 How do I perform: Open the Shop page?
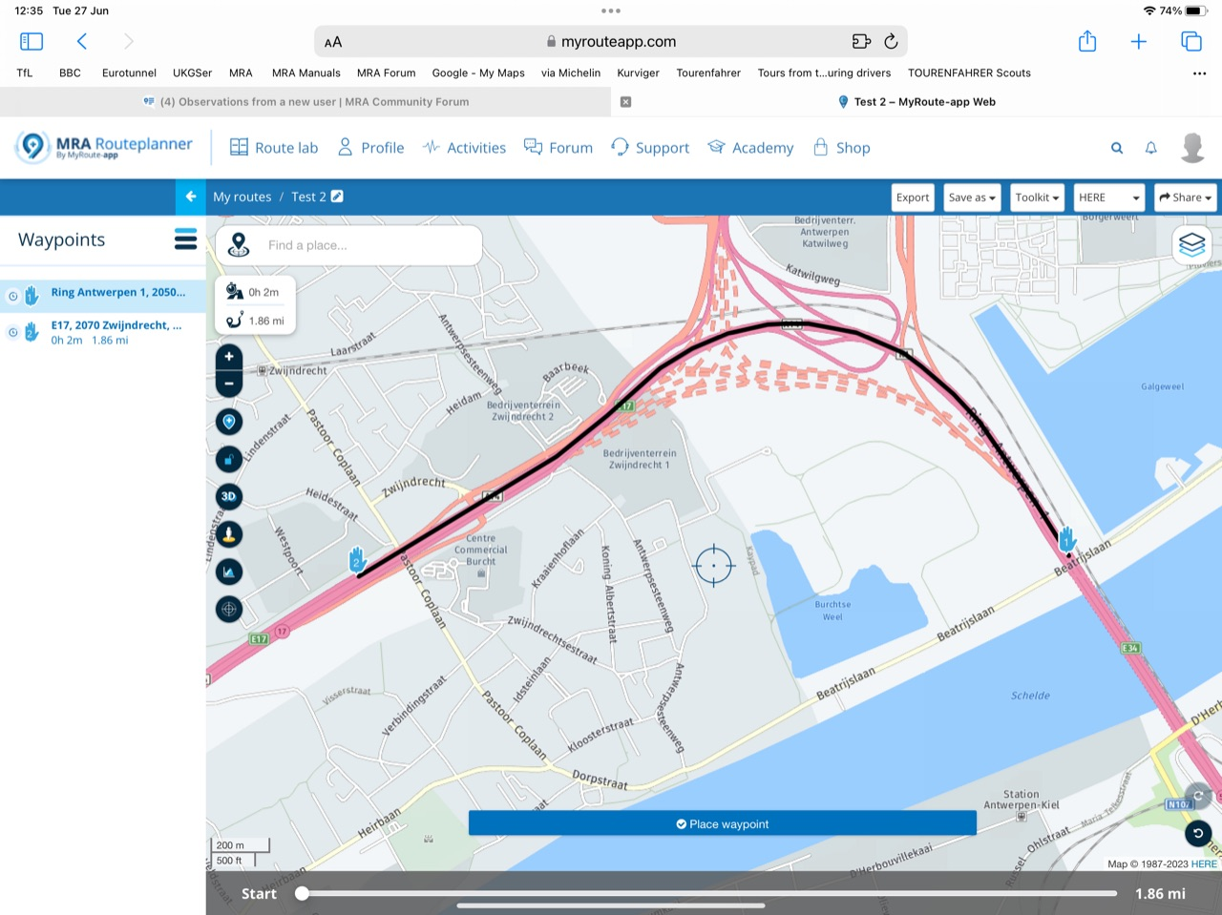(841, 148)
